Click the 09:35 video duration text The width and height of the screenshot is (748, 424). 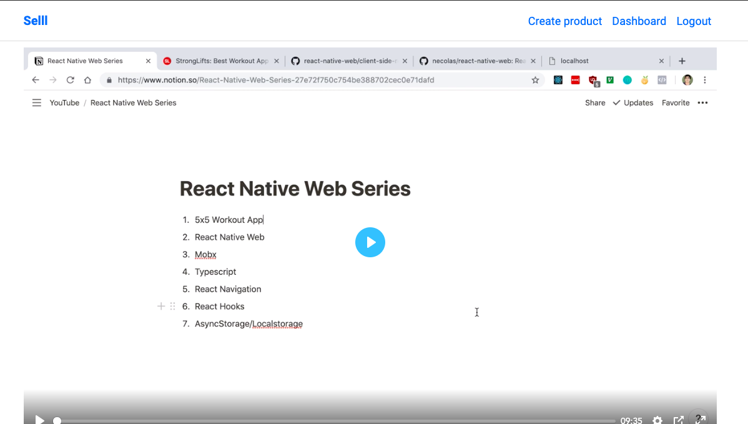pos(631,420)
